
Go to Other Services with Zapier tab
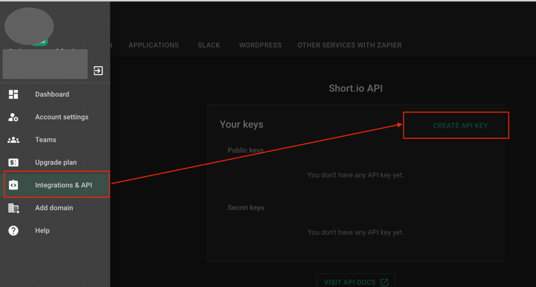(x=349, y=45)
